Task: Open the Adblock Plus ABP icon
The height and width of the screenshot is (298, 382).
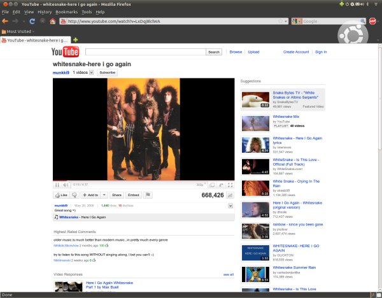Action: point(372,21)
